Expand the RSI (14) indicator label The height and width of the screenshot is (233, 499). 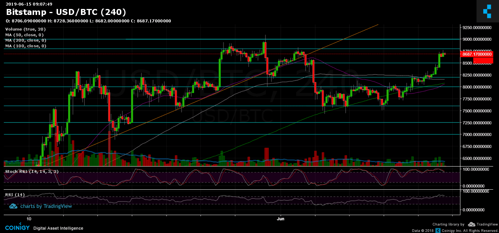[15, 195]
